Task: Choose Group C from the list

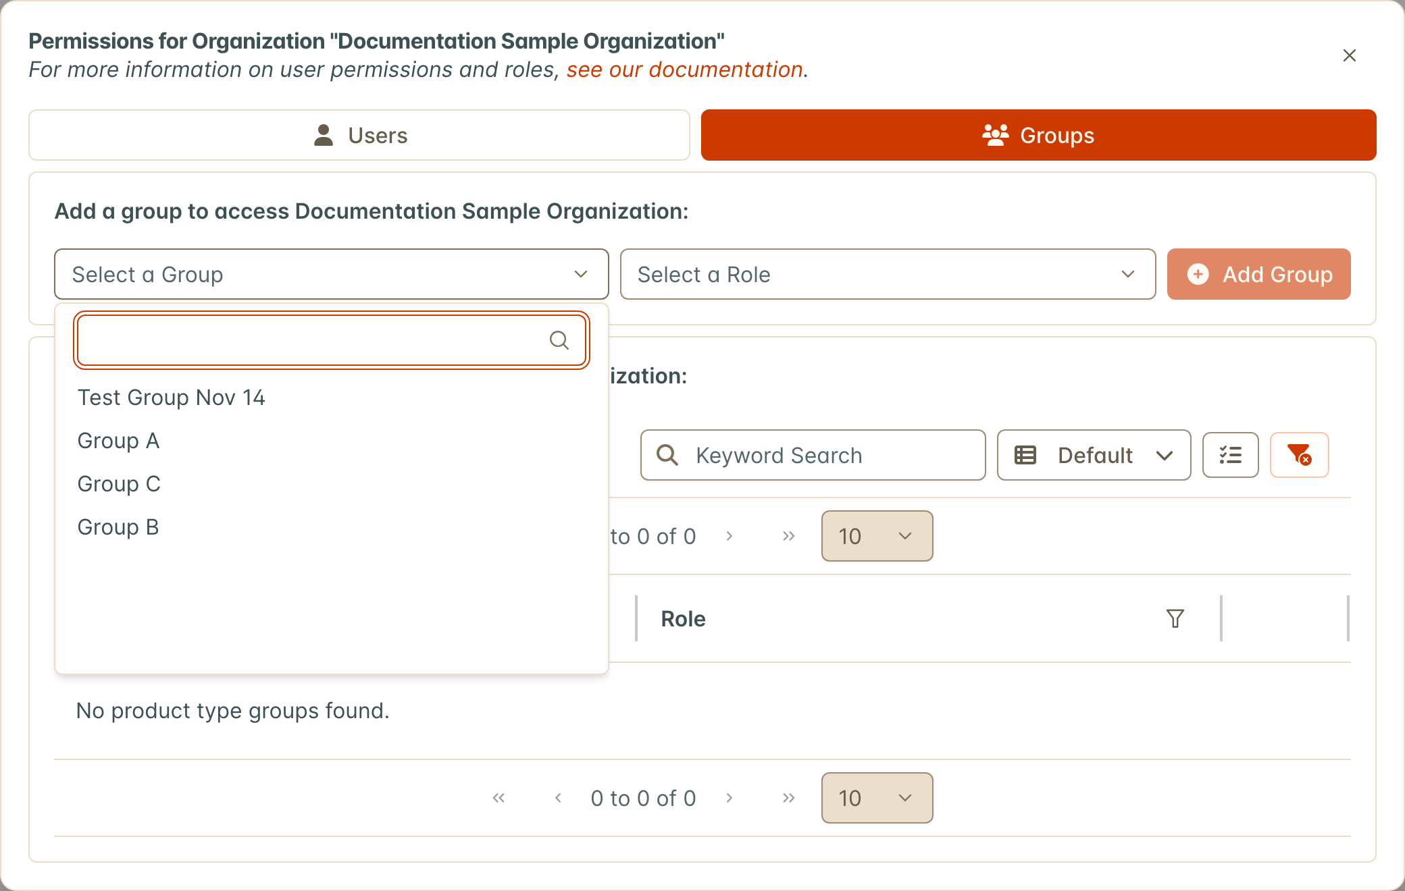Action: [331, 484]
